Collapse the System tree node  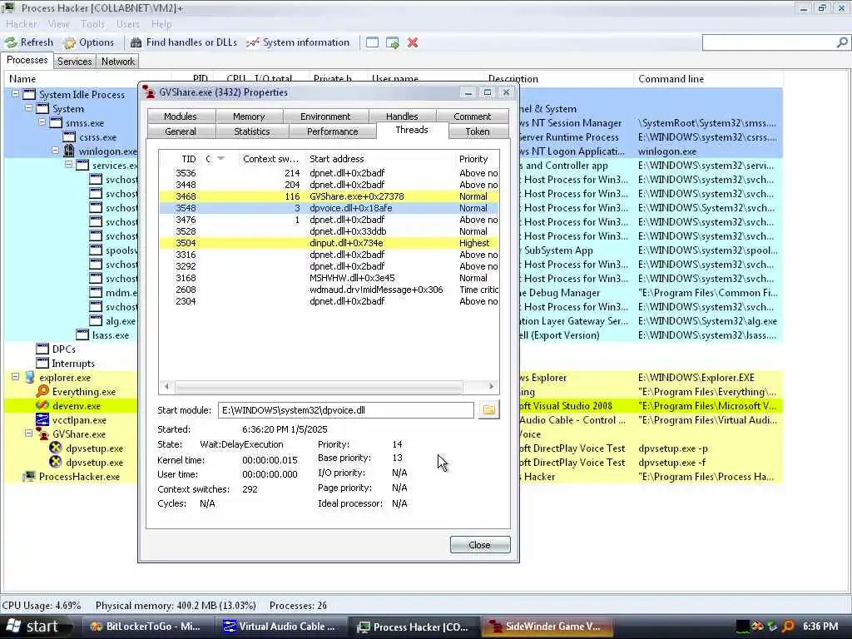point(29,107)
